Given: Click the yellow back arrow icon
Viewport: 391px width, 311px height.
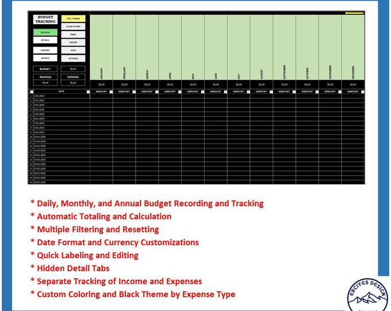Looking at the screenshot, I should [x=354, y=13].
